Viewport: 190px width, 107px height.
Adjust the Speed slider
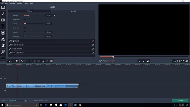[34, 24]
